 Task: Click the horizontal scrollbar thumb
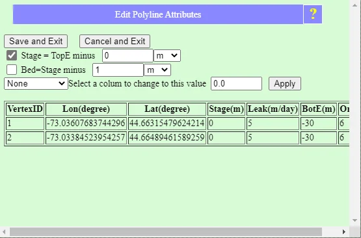pyautogui.click(x=166, y=231)
